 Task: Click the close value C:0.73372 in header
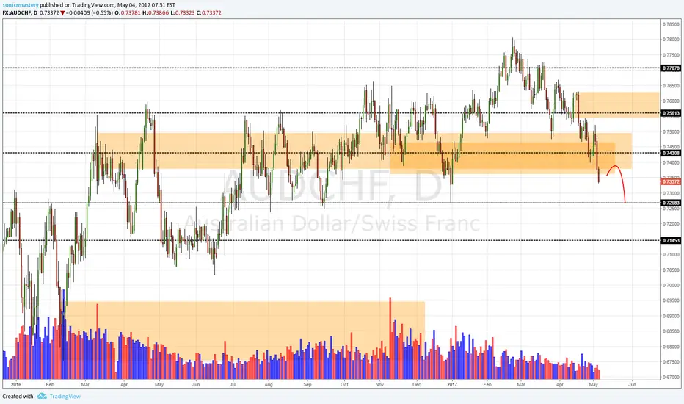pyautogui.click(x=209, y=13)
